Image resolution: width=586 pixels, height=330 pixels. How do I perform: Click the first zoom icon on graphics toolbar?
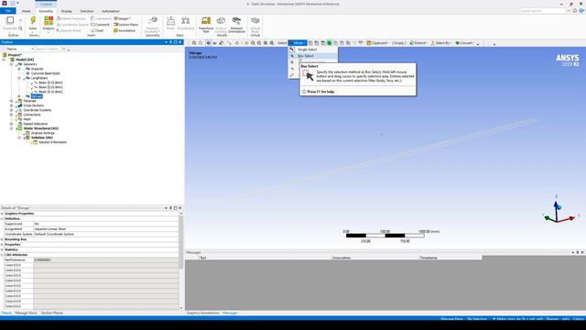tap(194, 43)
